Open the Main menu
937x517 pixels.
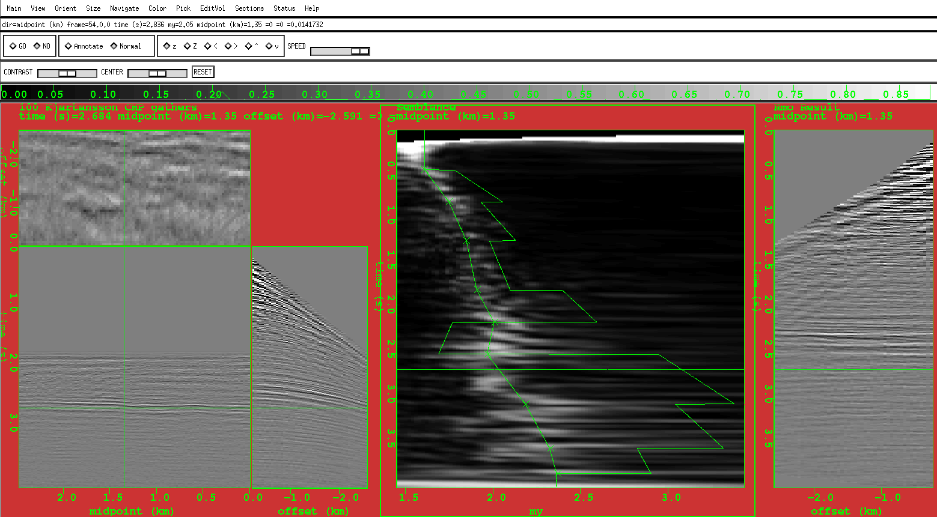[14, 8]
